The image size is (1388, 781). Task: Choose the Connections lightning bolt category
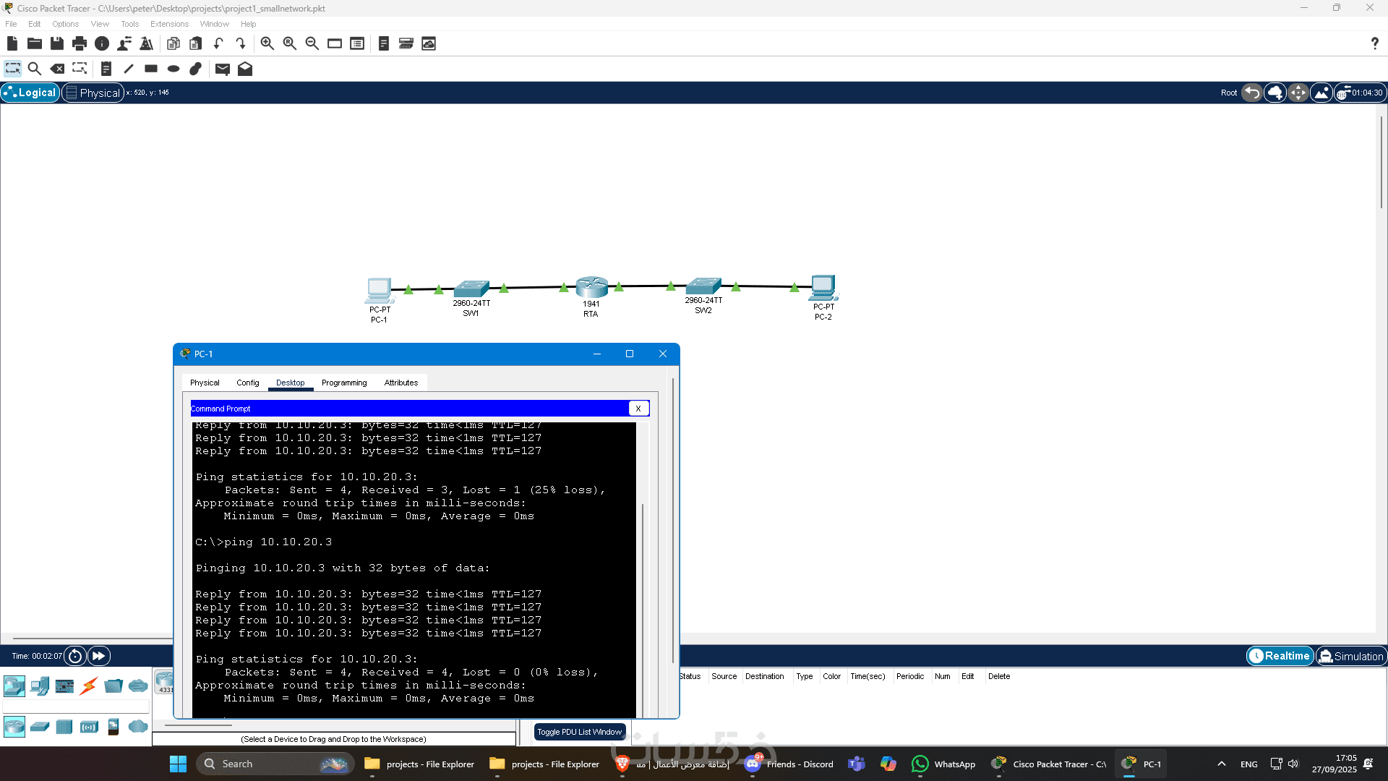click(x=89, y=686)
